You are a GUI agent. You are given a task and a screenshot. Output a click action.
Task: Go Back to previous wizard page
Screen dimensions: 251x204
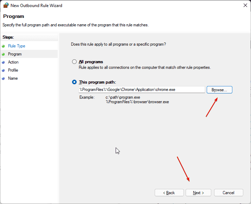[169, 193]
